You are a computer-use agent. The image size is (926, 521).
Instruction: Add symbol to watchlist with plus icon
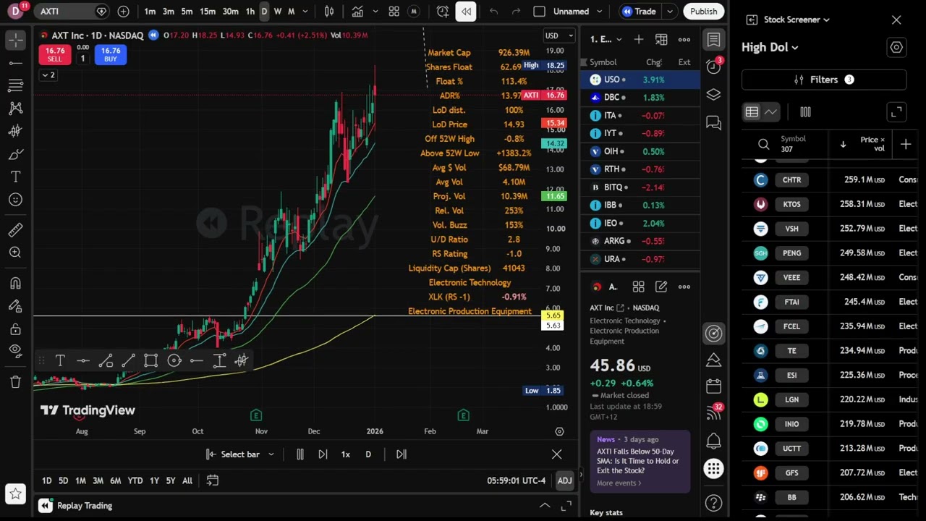point(639,40)
